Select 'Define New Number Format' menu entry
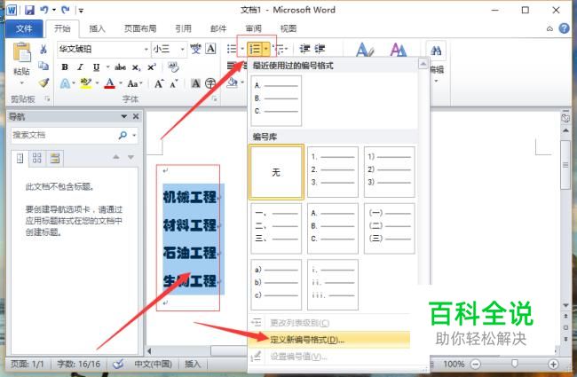The image size is (577, 377). coord(329,340)
